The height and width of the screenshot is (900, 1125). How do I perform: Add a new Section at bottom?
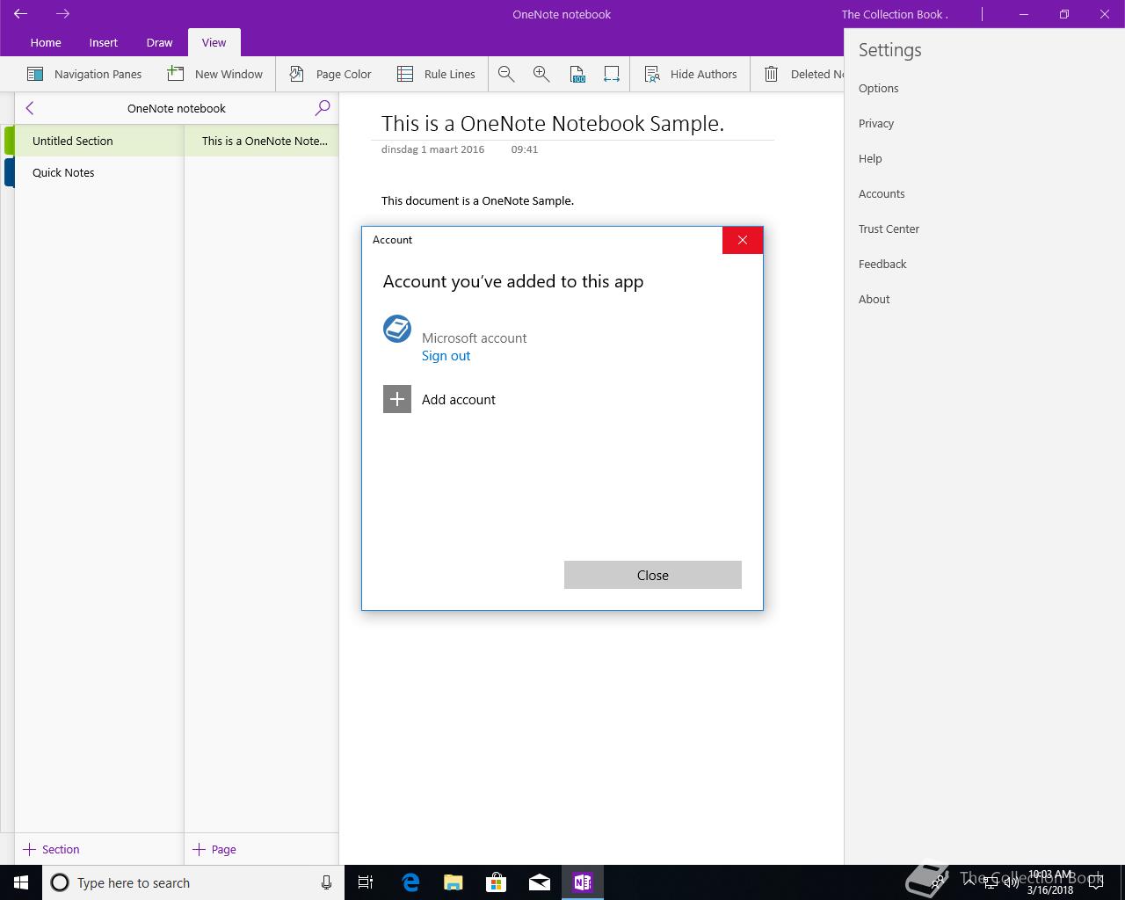51,849
